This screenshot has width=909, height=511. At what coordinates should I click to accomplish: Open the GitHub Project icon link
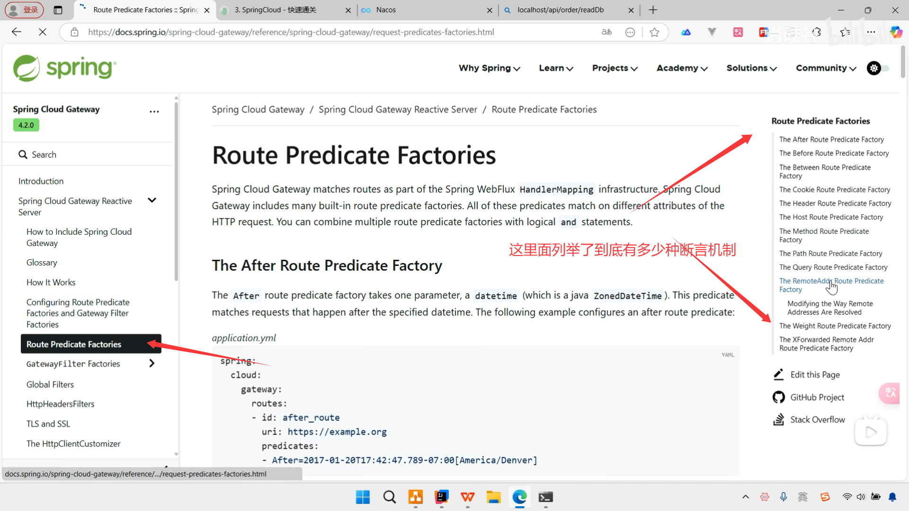point(778,397)
